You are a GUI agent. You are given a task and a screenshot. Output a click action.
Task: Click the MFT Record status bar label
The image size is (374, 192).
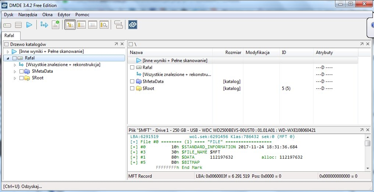coord(140,176)
